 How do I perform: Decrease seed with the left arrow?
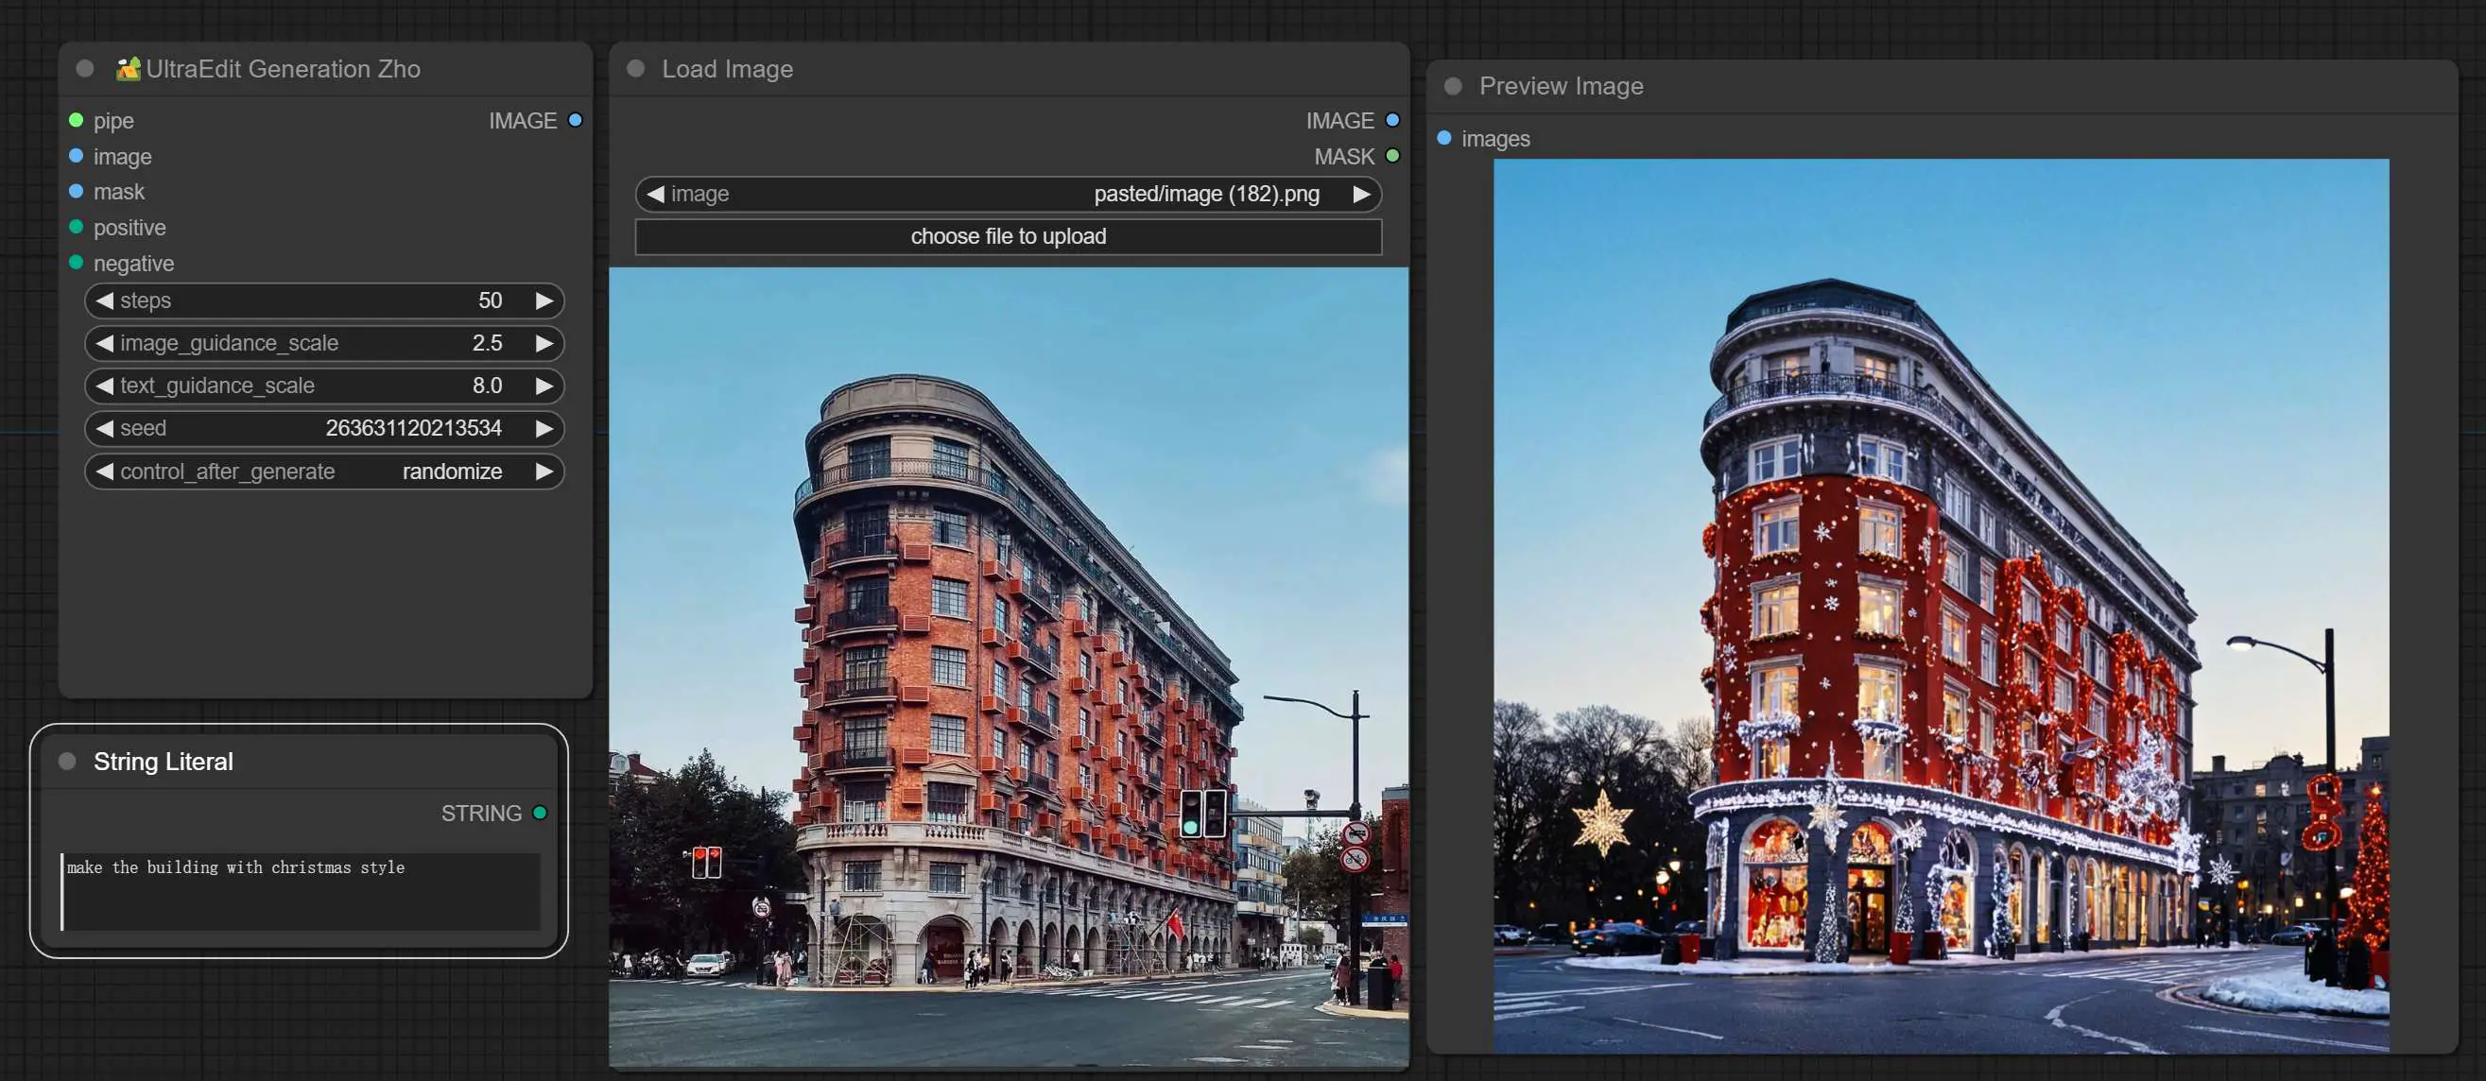pos(104,428)
